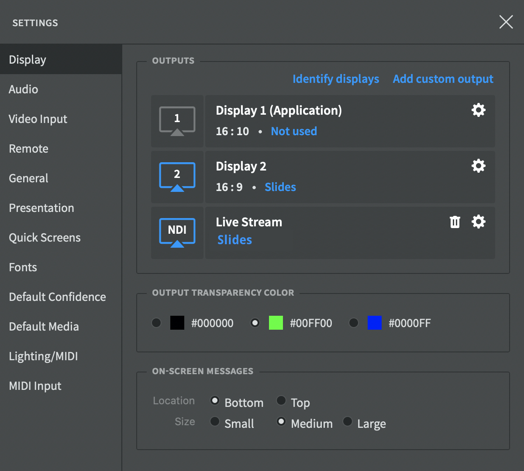Click Add custom output link

[443, 79]
